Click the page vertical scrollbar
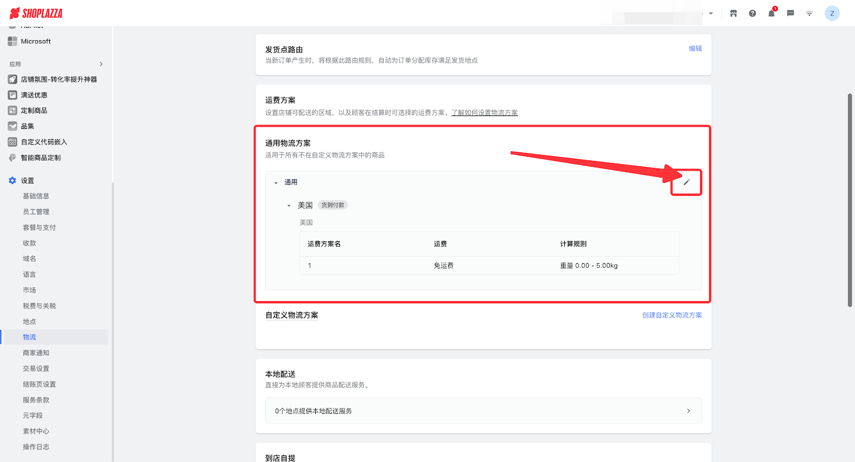This screenshot has width=855, height=462. point(850,201)
